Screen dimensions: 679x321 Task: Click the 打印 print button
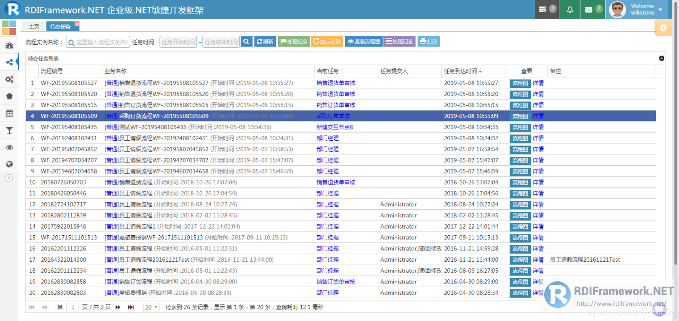[429, 42]
